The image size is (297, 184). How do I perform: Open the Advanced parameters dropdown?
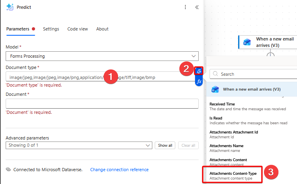tap(79, 146)
